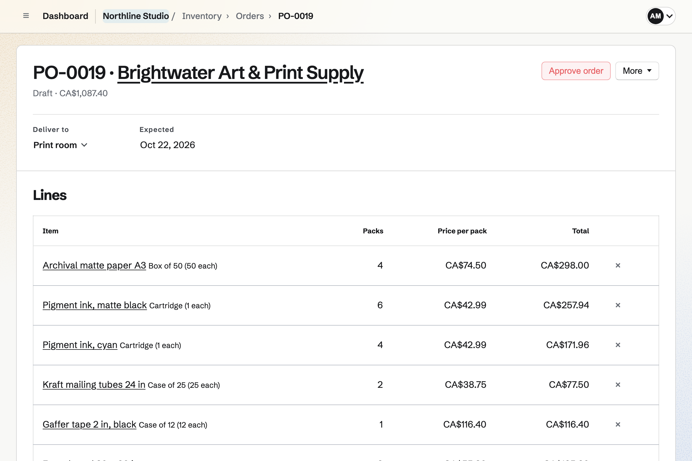Click the Packs column header
The height and width of the screenshot is (461, 692).
tap(373, 231)
